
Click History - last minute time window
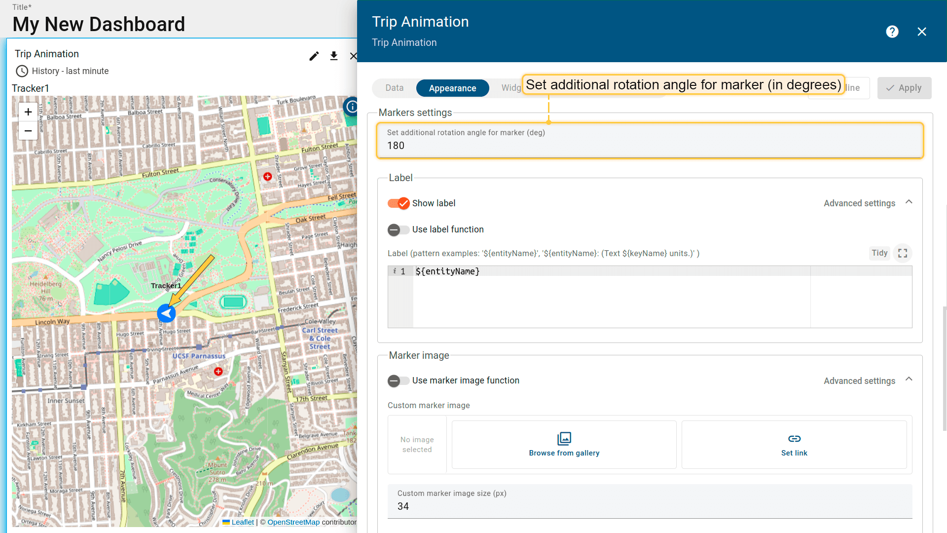pyautogui.click(x=70, y=71)
